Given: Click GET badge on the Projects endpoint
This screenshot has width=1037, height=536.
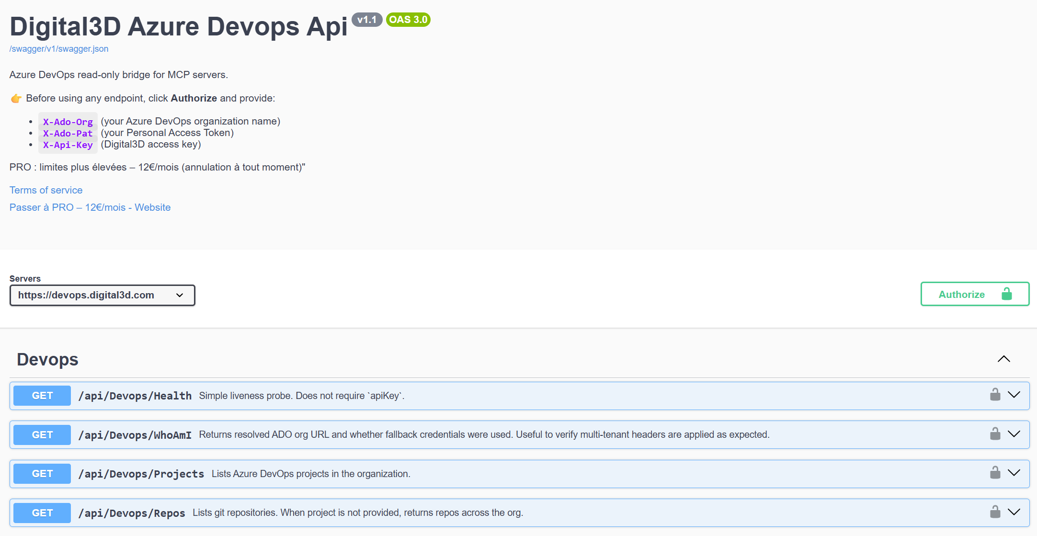Looking at the screenshot, I should pyautogui.click(x=42, y=473).
